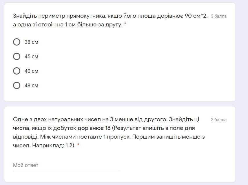
Task: Focus the "Мой ответ" text input field
Action: click(66, 165)
